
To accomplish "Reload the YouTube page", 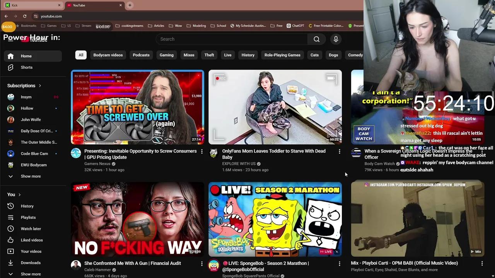I will 25,16.
